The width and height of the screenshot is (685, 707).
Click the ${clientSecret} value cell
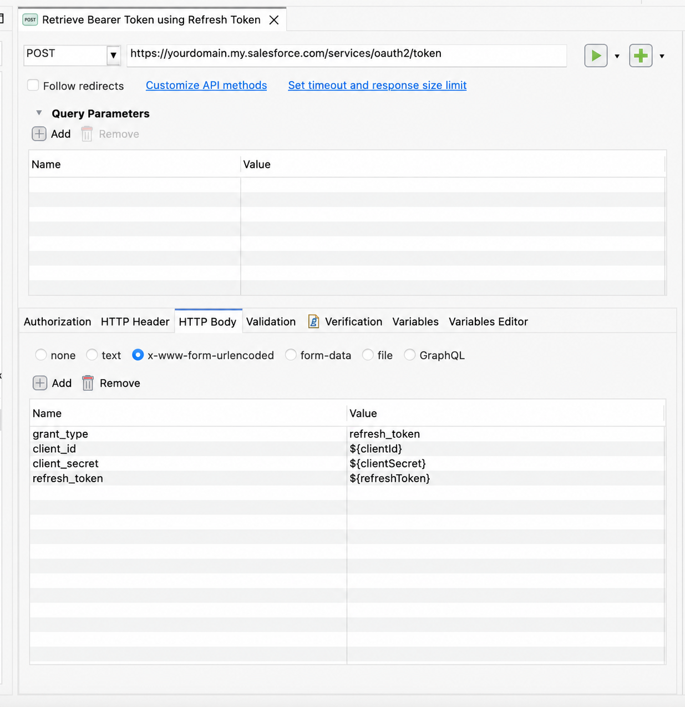click(506, 463)
